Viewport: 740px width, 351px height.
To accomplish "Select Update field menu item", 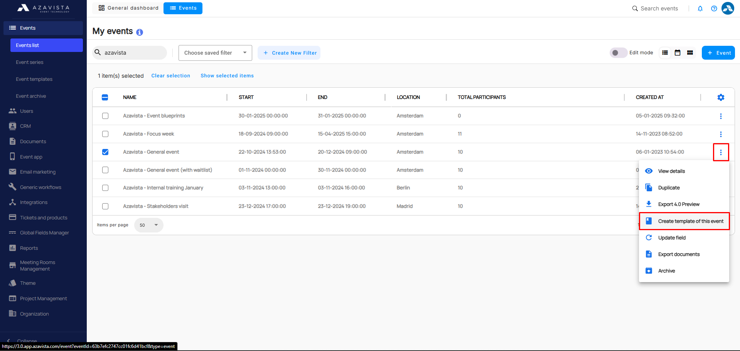I will coord(684,238).
